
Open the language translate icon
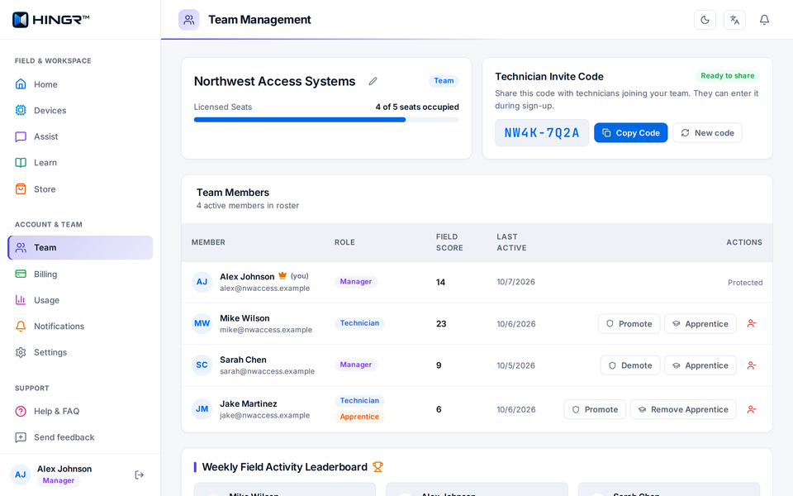click(x=735, y=20)
